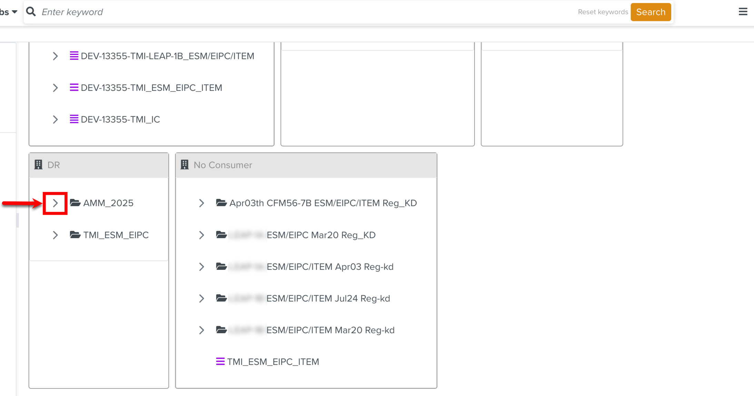This screenshot has width=754, height=396.
Task: Expand the AMM_2025 folder
Action: point(55,203)
